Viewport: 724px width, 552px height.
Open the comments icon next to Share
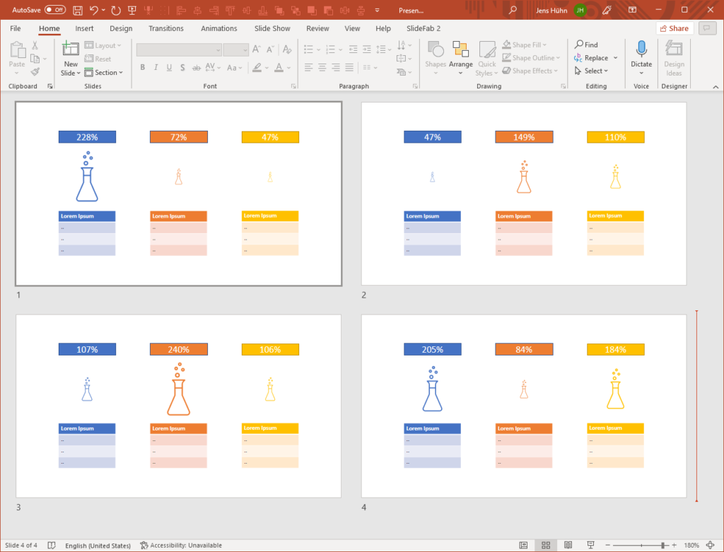pos(706,28)
